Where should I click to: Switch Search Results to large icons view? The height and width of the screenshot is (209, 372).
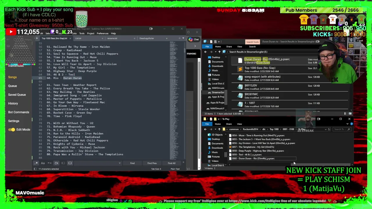click(350, 114)
